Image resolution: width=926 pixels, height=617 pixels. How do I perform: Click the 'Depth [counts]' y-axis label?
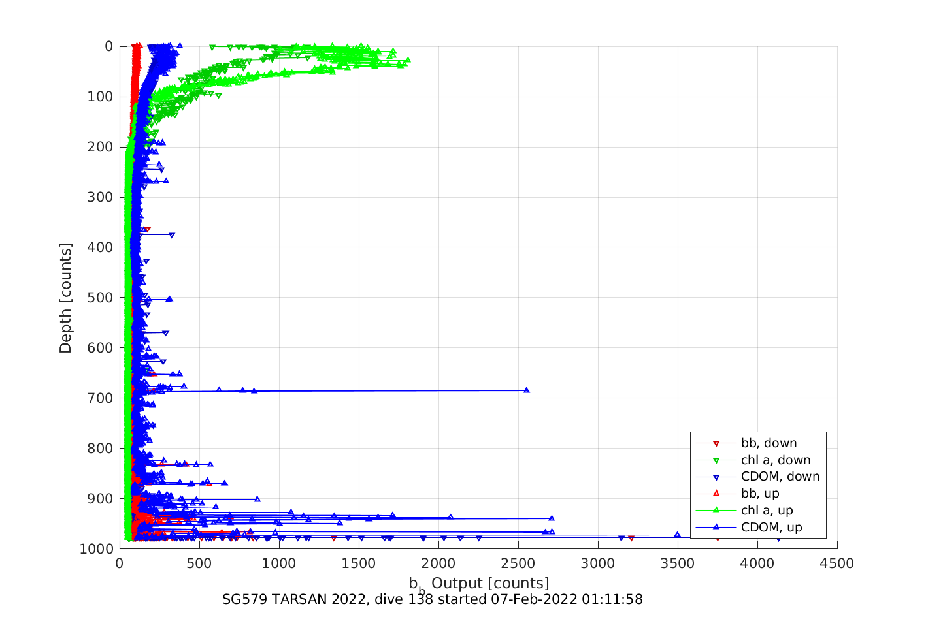[x=65, y=298]
